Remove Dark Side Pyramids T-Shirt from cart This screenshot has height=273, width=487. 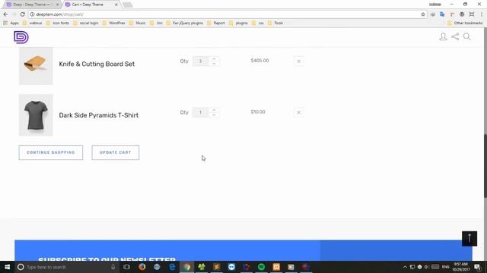(299, 112)
